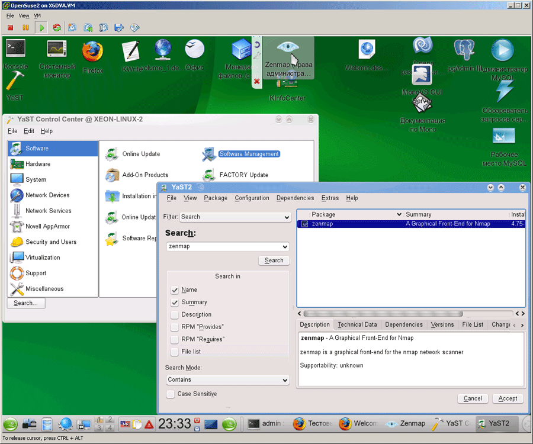Open the VM menu in the console window
The width and height of the screenshot is (533, 444).
(37, 15)
